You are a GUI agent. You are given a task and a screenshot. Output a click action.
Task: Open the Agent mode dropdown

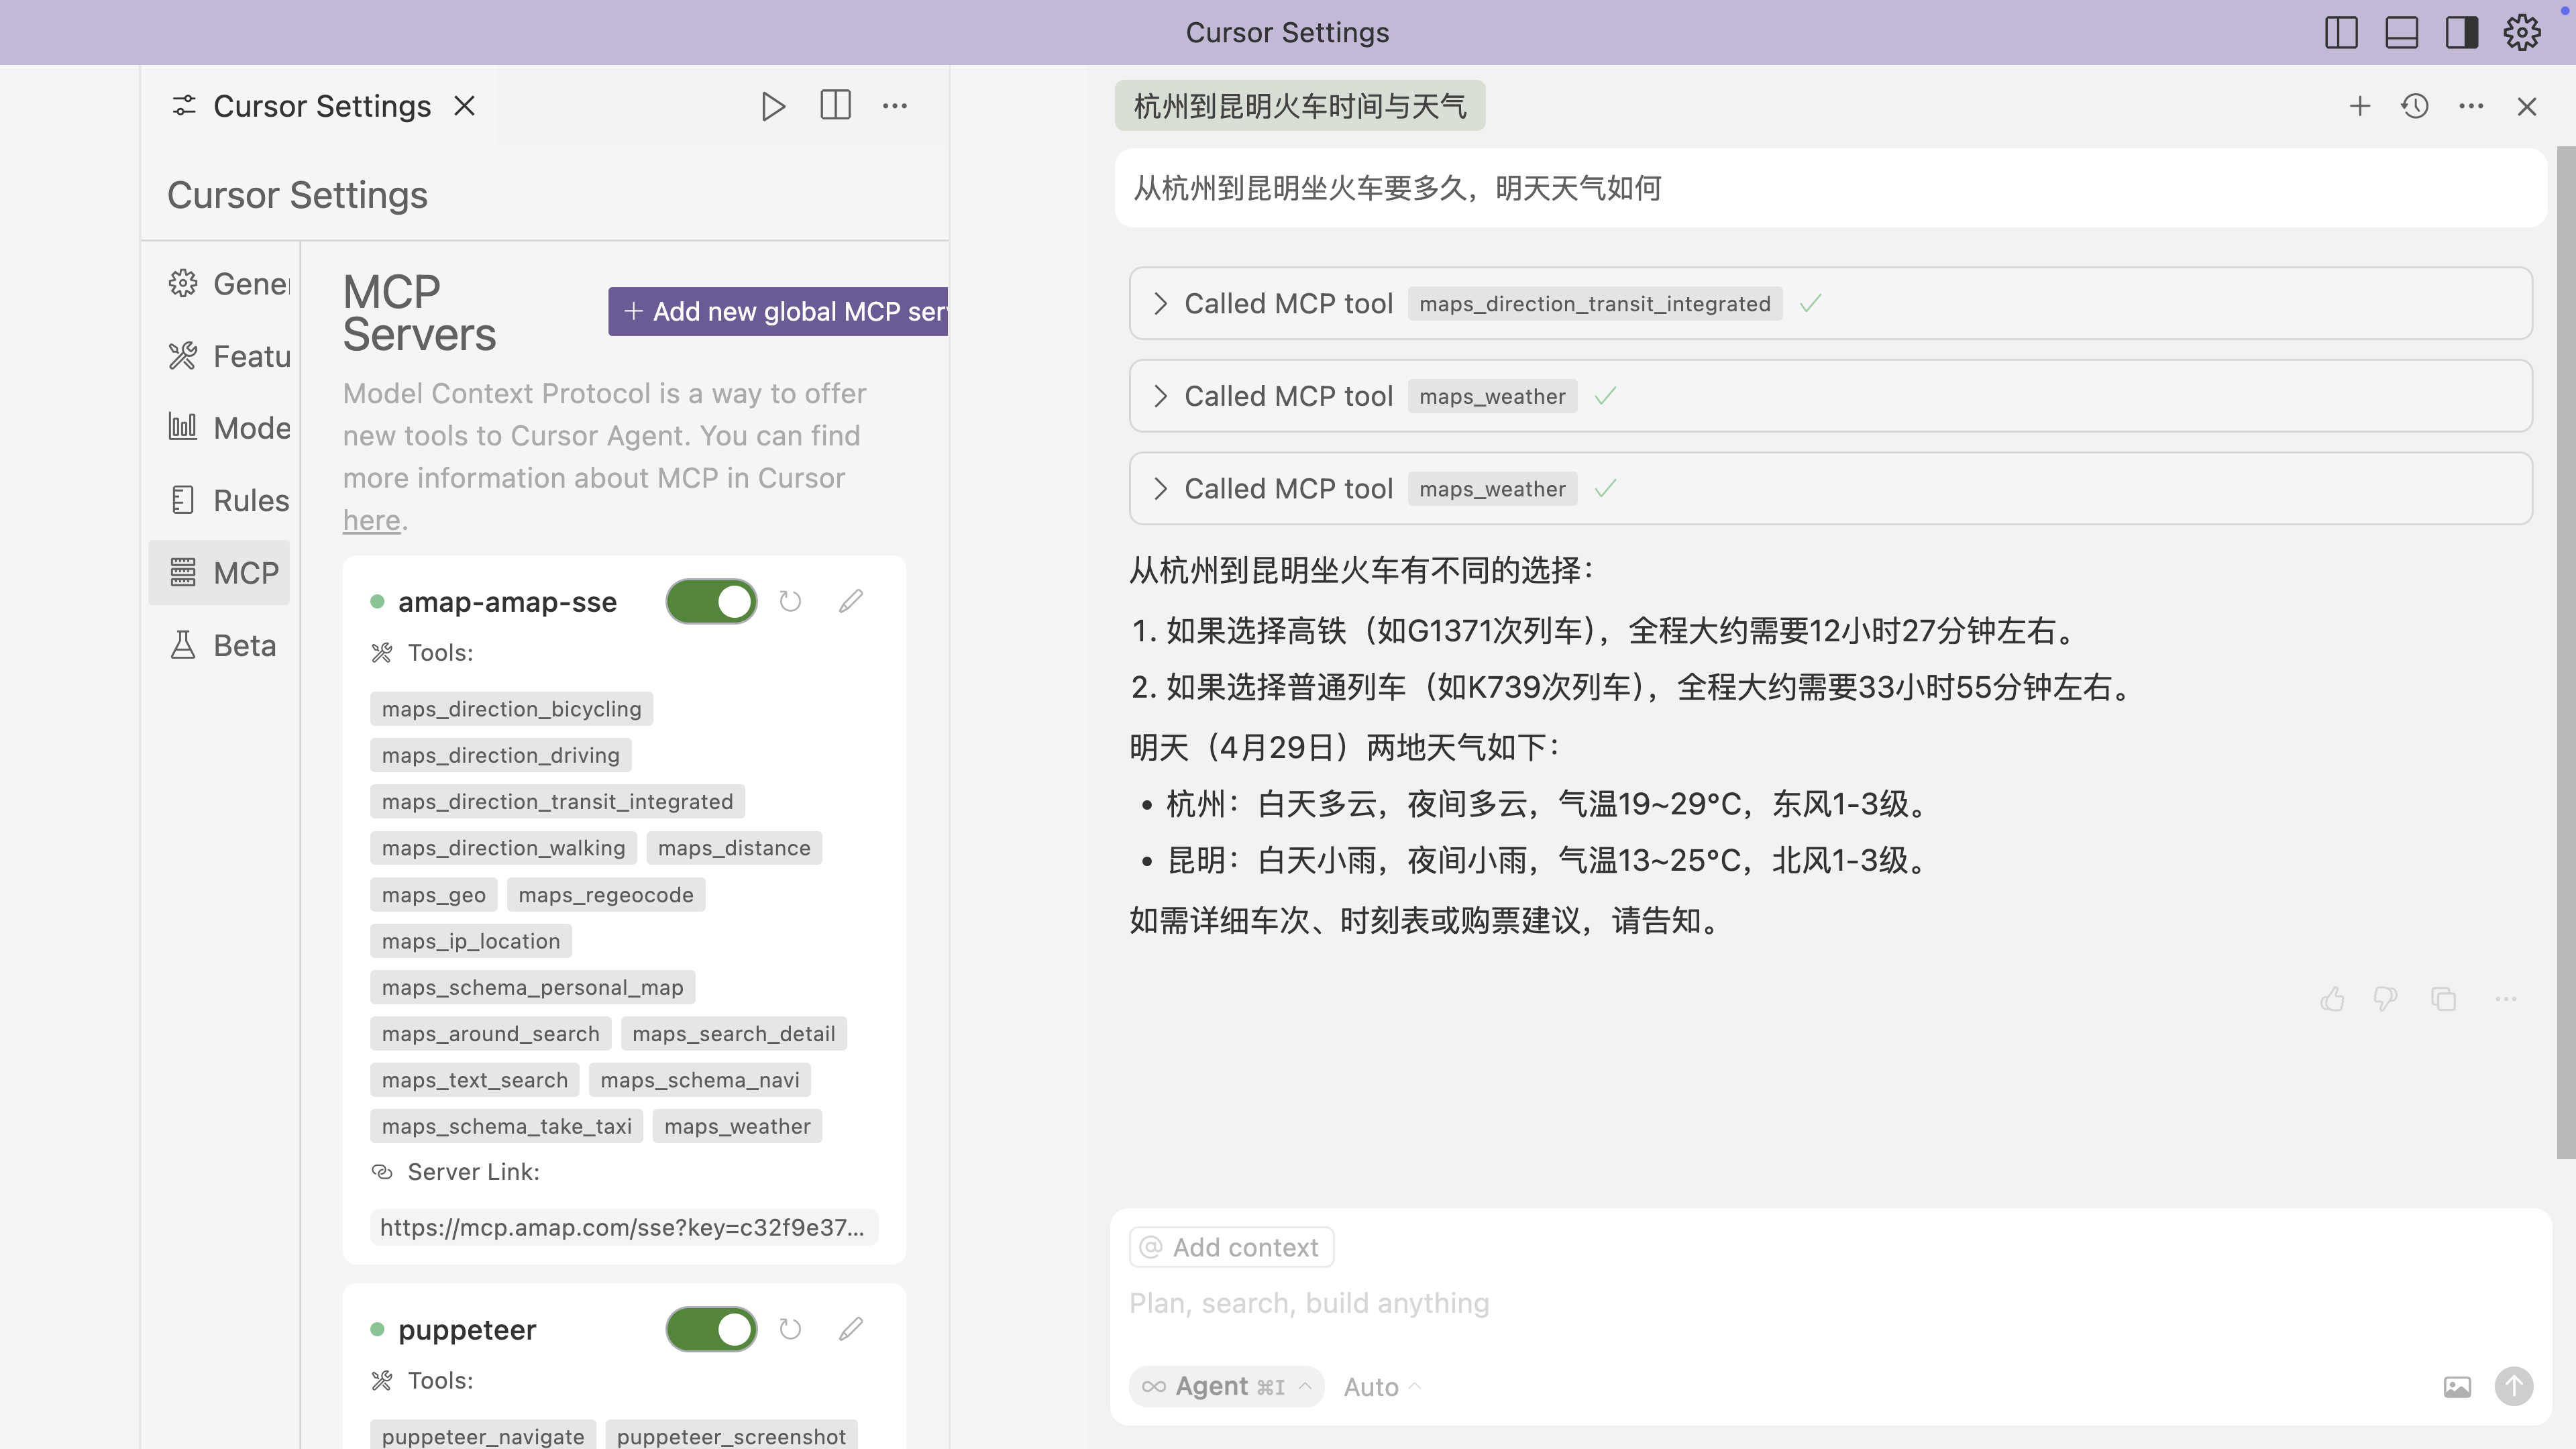[1227, 1386]
